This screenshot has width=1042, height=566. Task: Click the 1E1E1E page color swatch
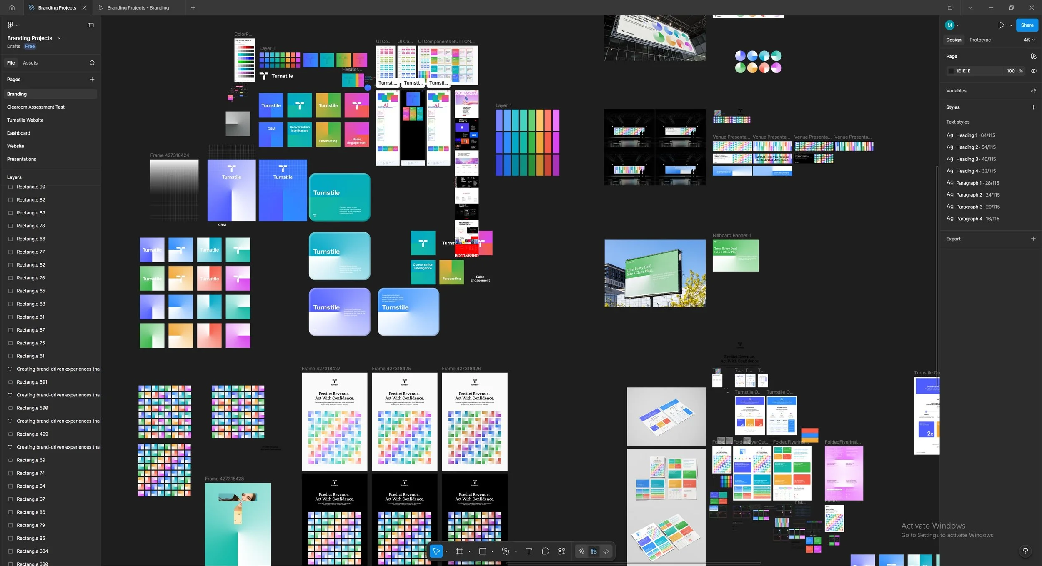(x=951, y=71)
